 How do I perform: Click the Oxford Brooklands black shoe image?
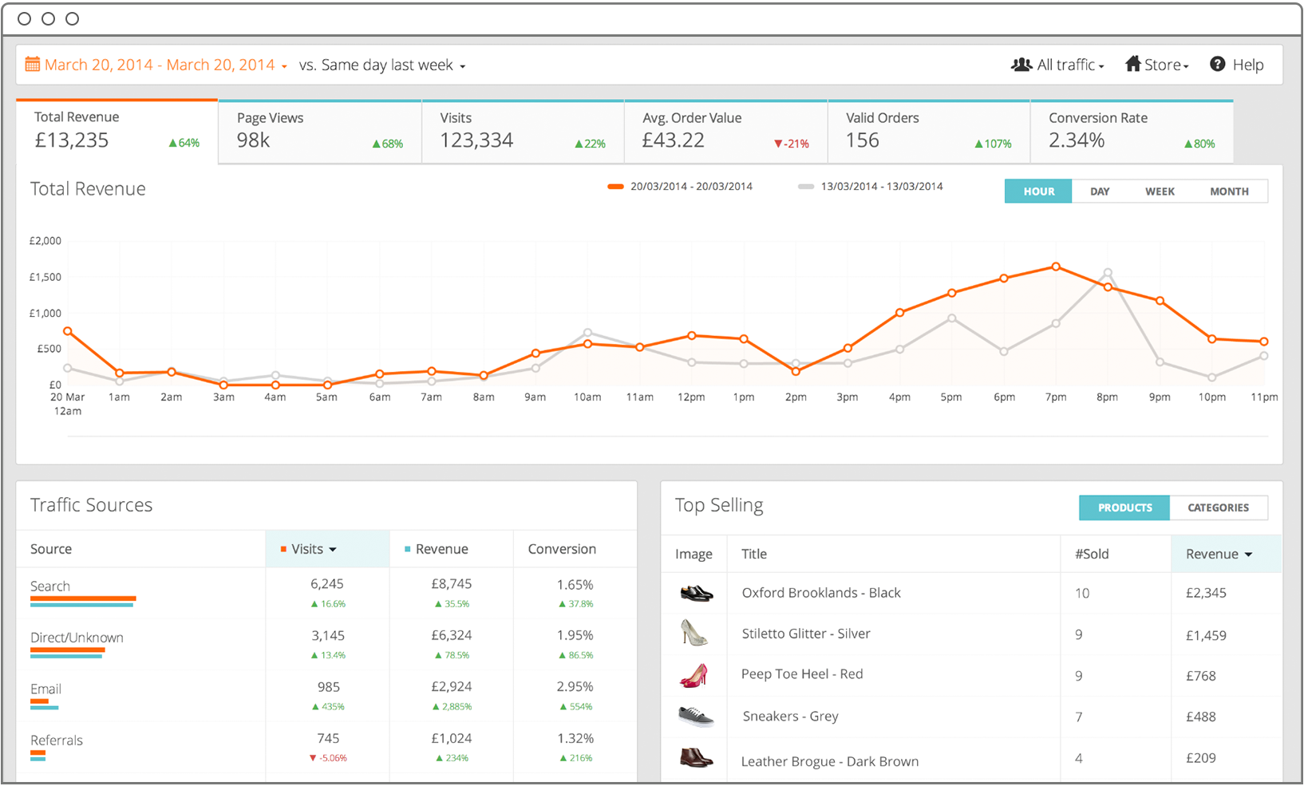coord(695,593)
